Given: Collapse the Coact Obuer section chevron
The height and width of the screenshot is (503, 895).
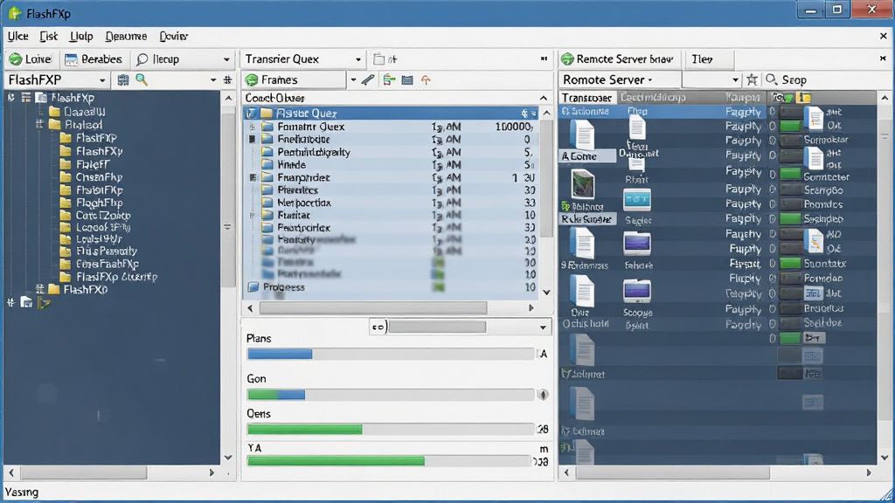Looking at the screenshot, I should (544, 98).
